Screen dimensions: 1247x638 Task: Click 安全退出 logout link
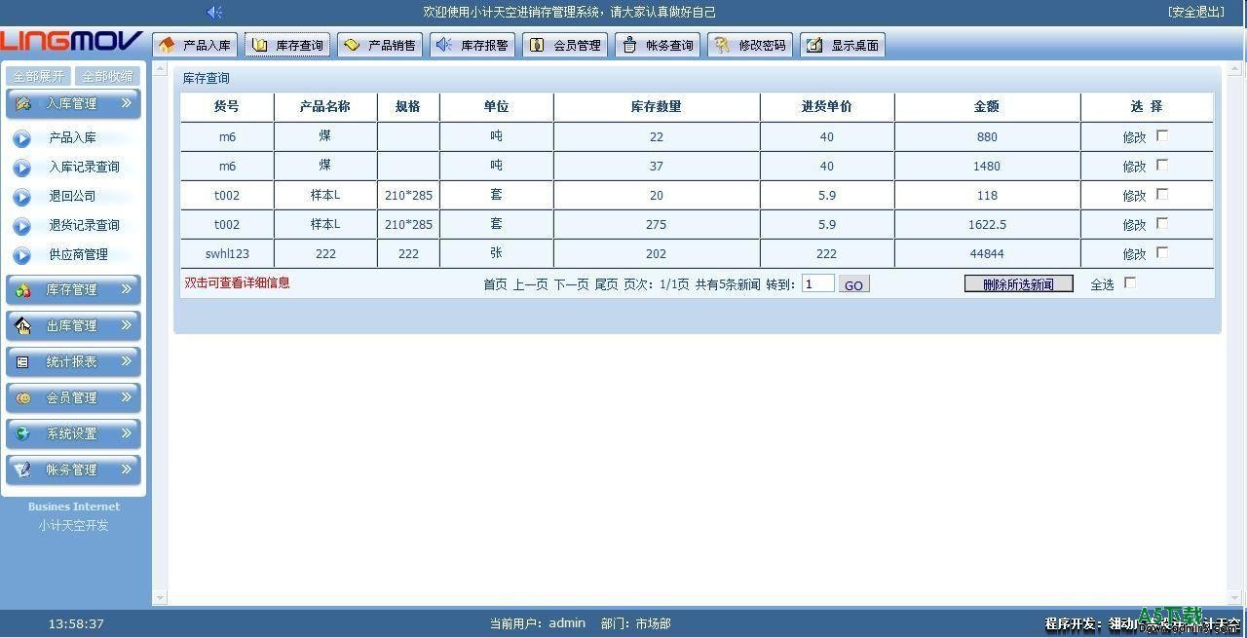point(1195,12)
